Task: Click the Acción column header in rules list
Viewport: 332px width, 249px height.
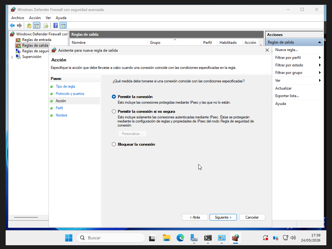Action: tap(250, 43)
